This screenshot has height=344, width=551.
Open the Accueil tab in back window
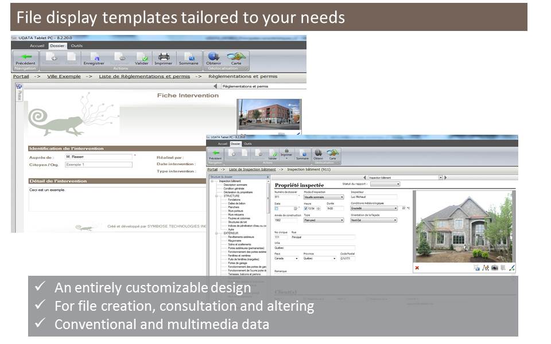coord(37,46)
